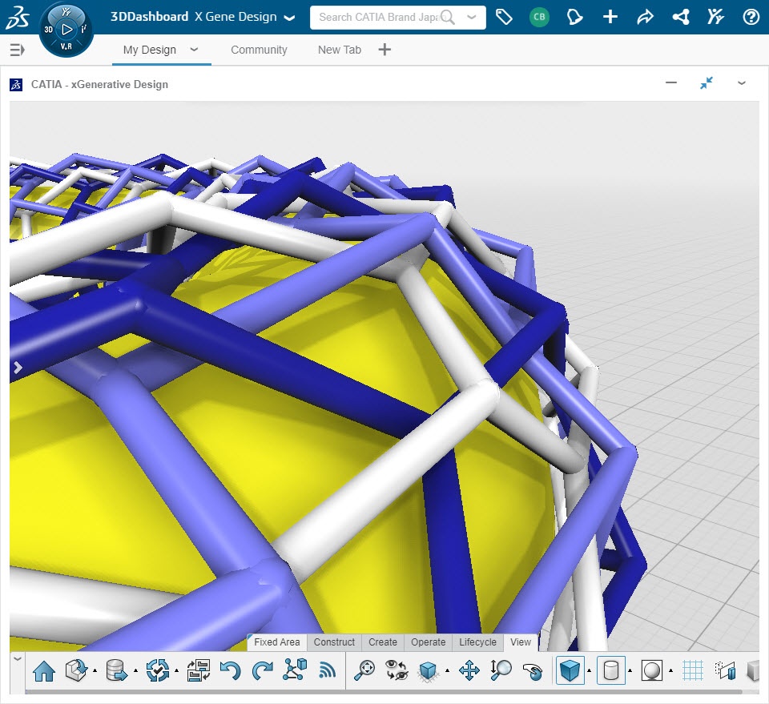Click the Fit All In magnifier icon
Image resolution: width=769 pixels, height=704 pixels.
point(364,670)
